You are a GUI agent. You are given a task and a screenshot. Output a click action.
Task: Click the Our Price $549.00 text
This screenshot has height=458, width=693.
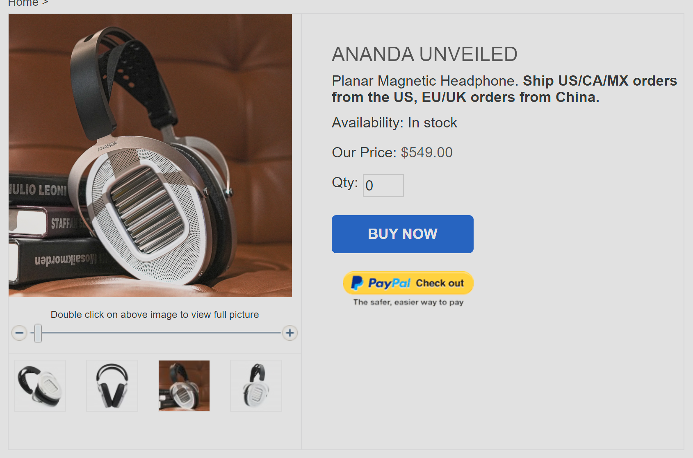[x=392, y=152]
